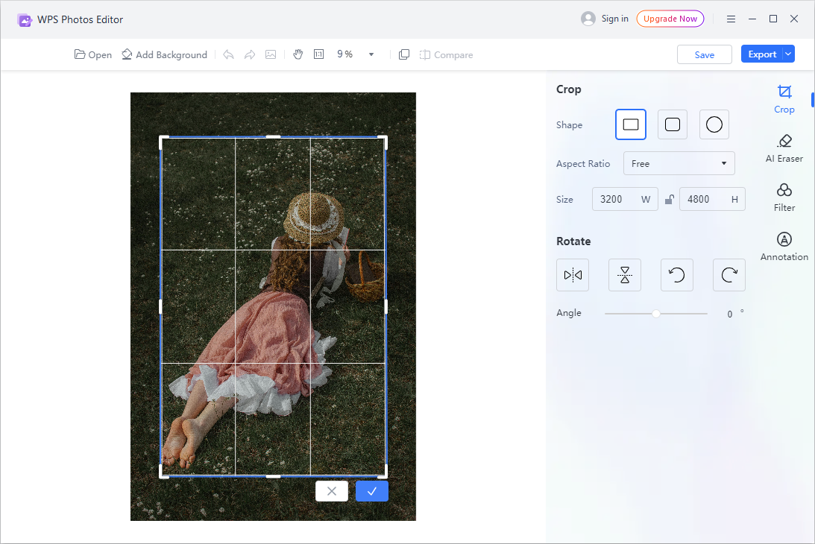Confirm the crop with the checkmark
Image resolution: width=815 pixels, height=544 pixels.
coord(371,491)
